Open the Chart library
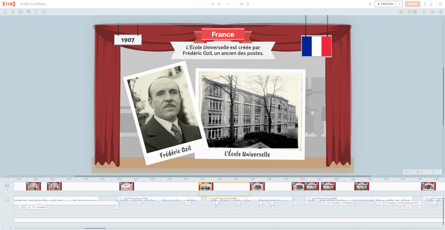445x230 pixels. [28, 12]
